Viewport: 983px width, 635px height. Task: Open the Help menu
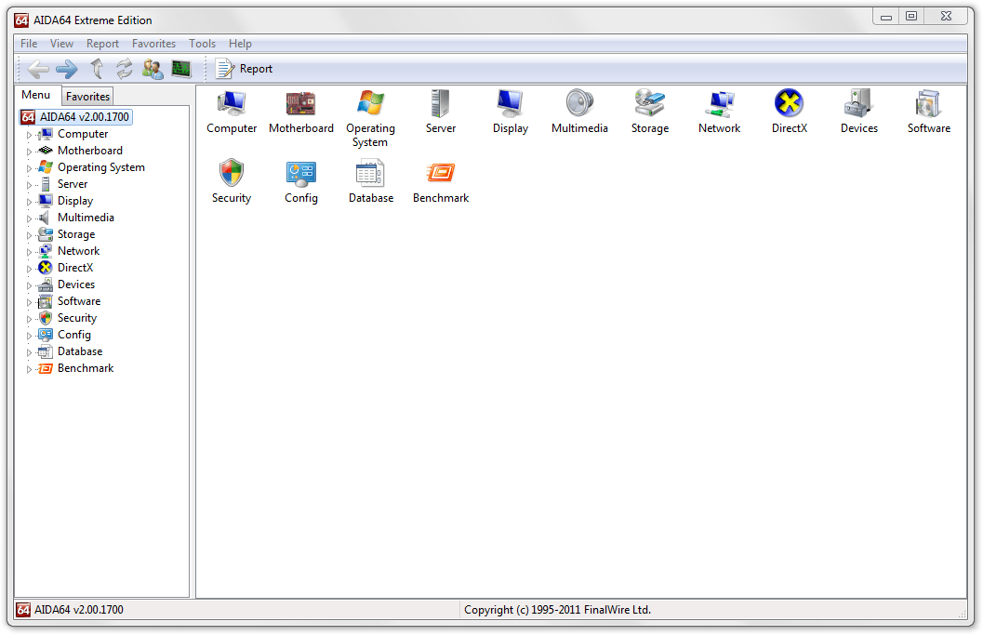pyautogui.click(x=240, y=44)
